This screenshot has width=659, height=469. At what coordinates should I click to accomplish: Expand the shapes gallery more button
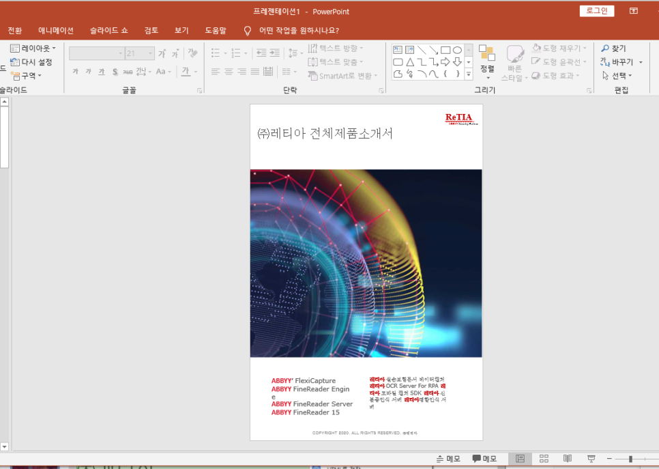click(469, 74)
